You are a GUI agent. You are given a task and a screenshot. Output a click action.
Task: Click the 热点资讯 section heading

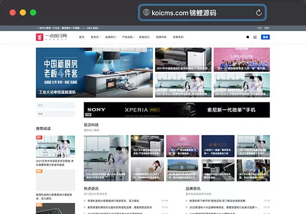[x=91, y=189]
